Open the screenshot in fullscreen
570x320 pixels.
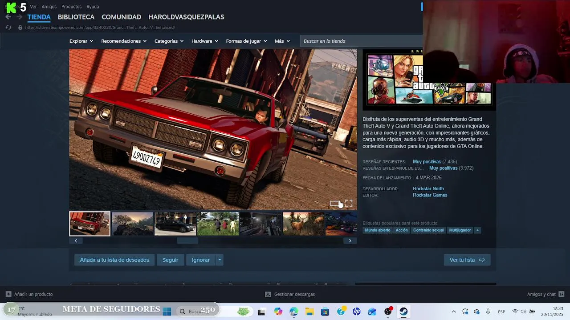coord(349,204)
